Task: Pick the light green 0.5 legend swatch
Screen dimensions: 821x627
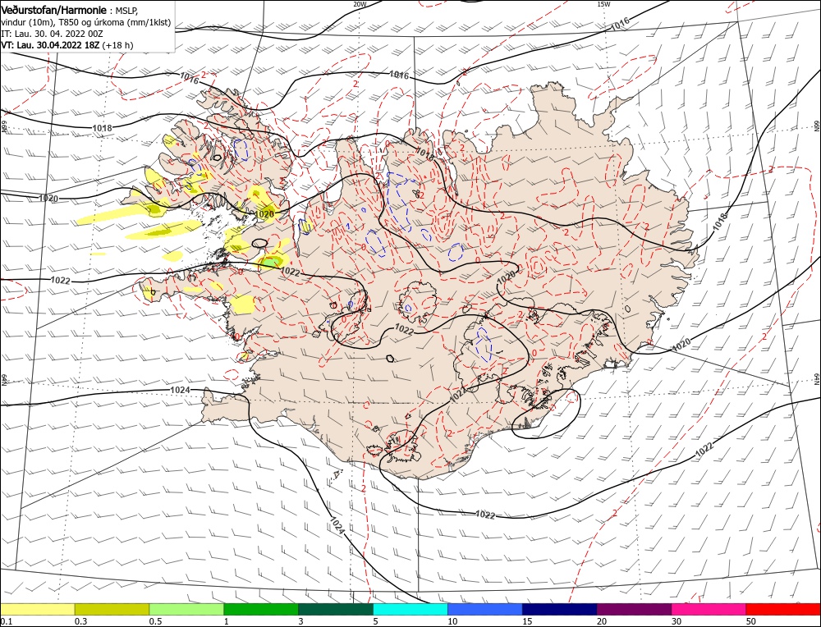Action: (x=186, y=609)
